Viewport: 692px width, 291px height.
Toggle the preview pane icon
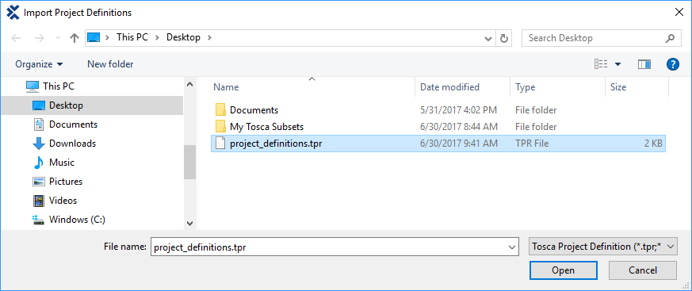[644, 64]
